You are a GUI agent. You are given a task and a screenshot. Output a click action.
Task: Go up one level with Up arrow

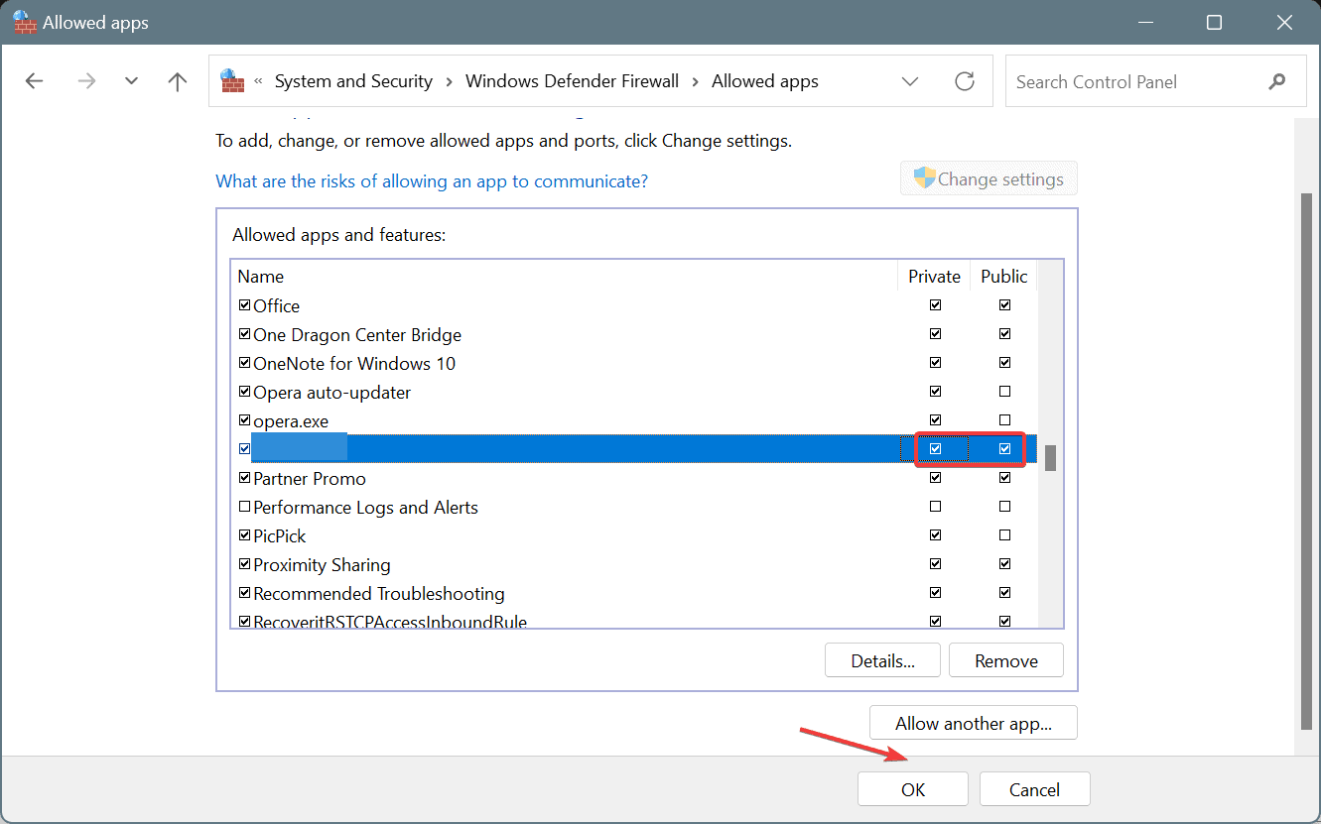(178, 81)
